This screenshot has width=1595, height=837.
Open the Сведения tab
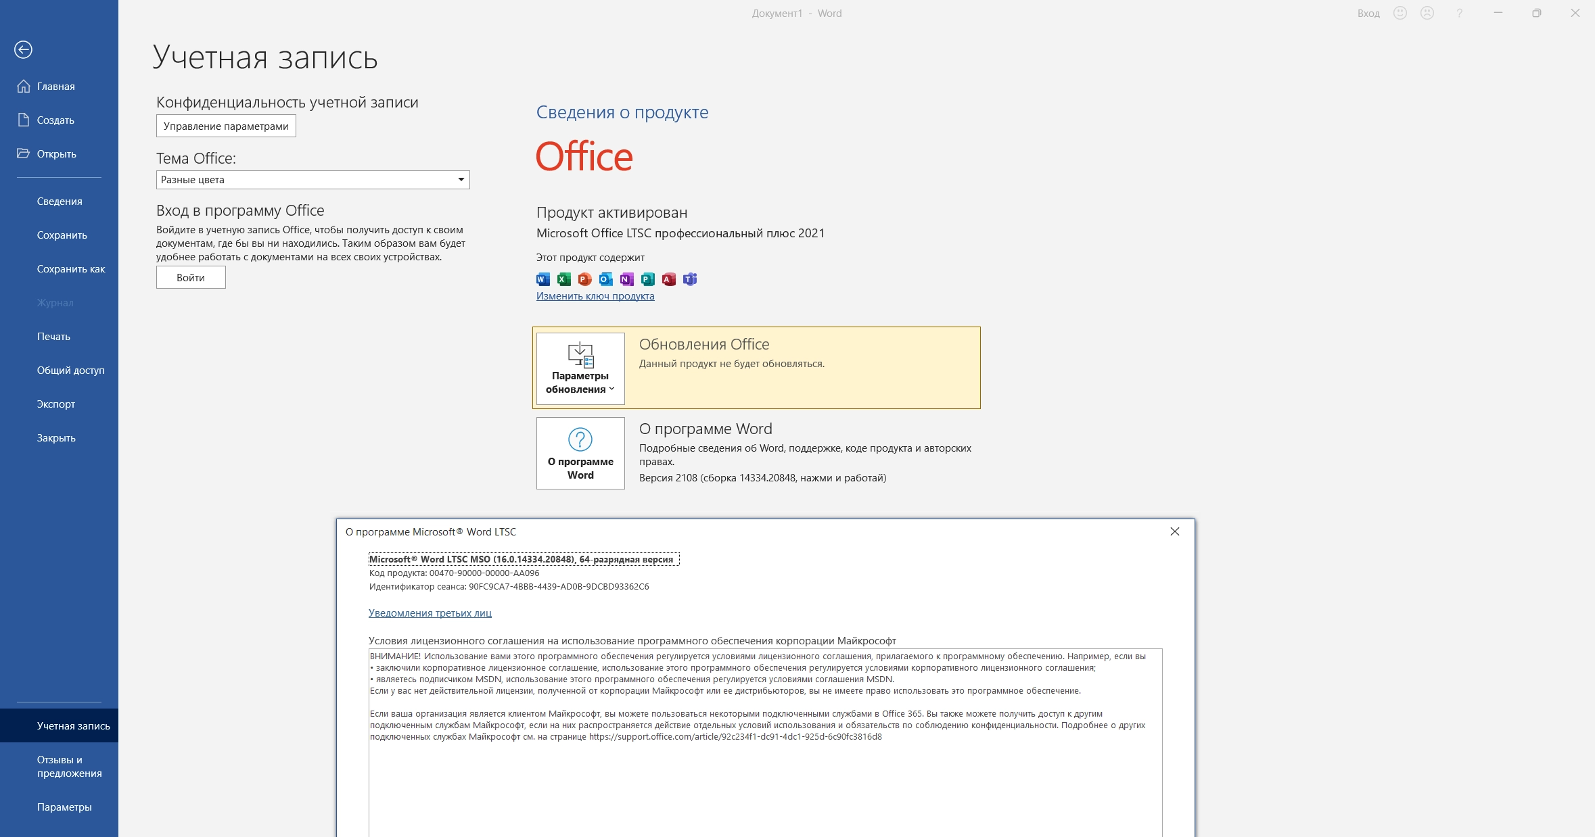60,201
